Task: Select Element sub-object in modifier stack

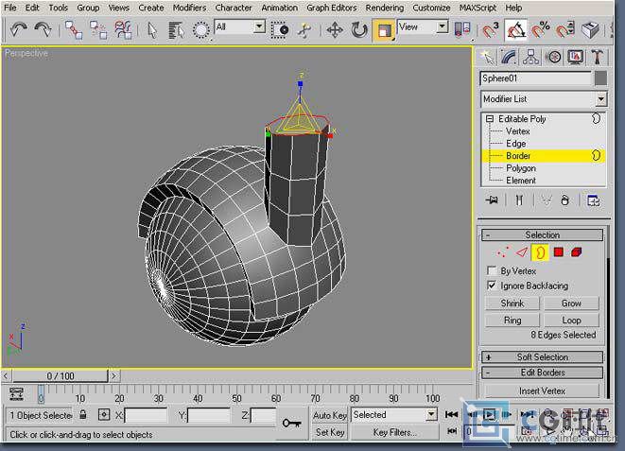Action: pos(521,181)
